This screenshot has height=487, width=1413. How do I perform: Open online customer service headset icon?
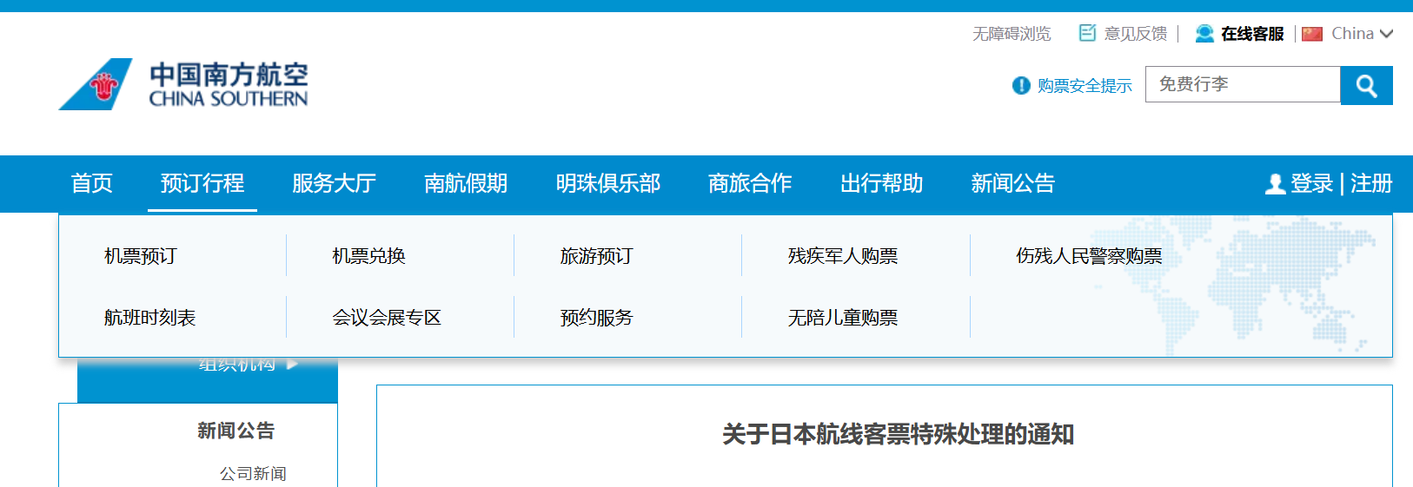[x=1204, y=34]
